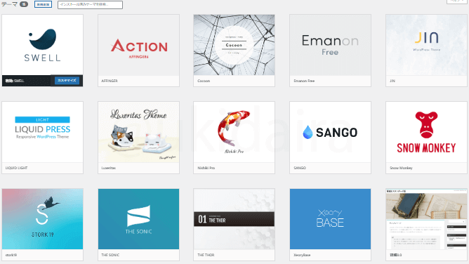The width and height of the screenshot is (469, 264).
Task: Click the Cocoon theme name label
Action: point(204,81)
